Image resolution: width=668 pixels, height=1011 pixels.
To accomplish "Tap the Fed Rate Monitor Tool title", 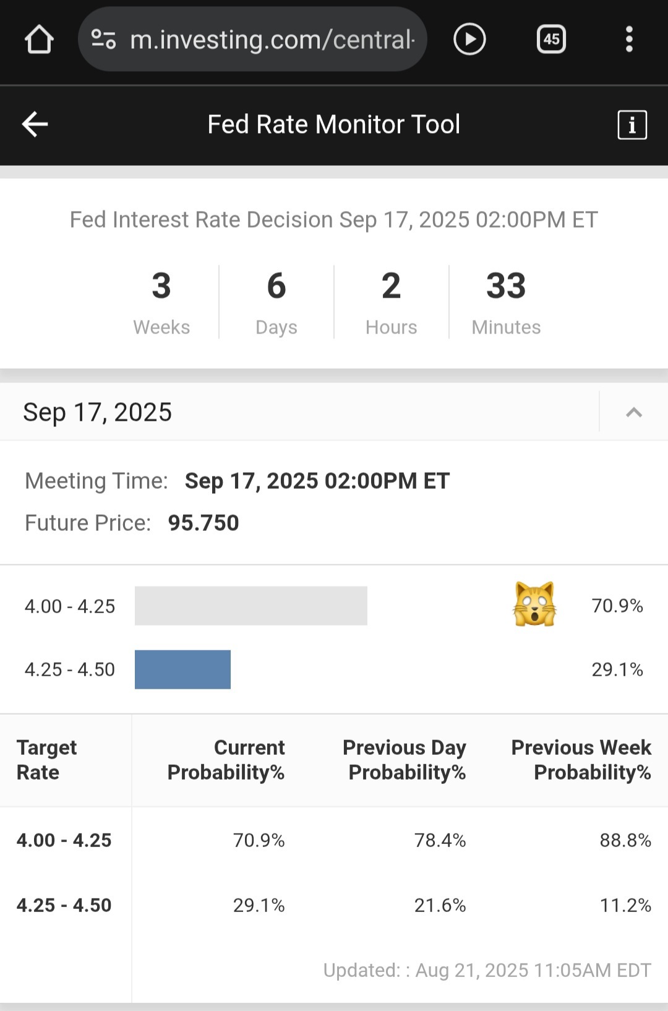I will [x=334, y=124].
